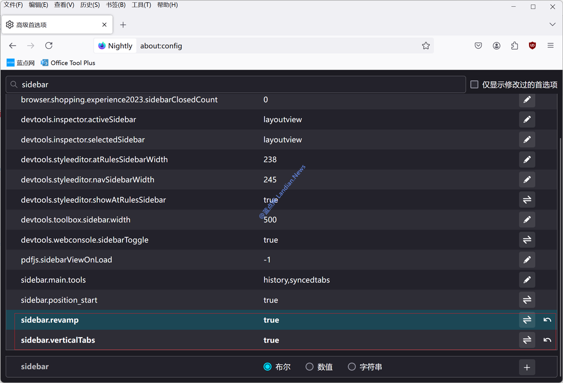Edit devtools.inspector.selectedSidebar via pencil icon
This screenshot has height=383, width=563.
527,140
